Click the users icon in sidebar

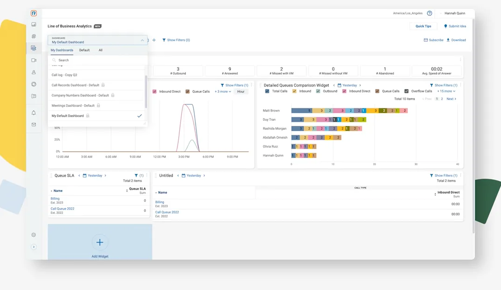(34, 72)
